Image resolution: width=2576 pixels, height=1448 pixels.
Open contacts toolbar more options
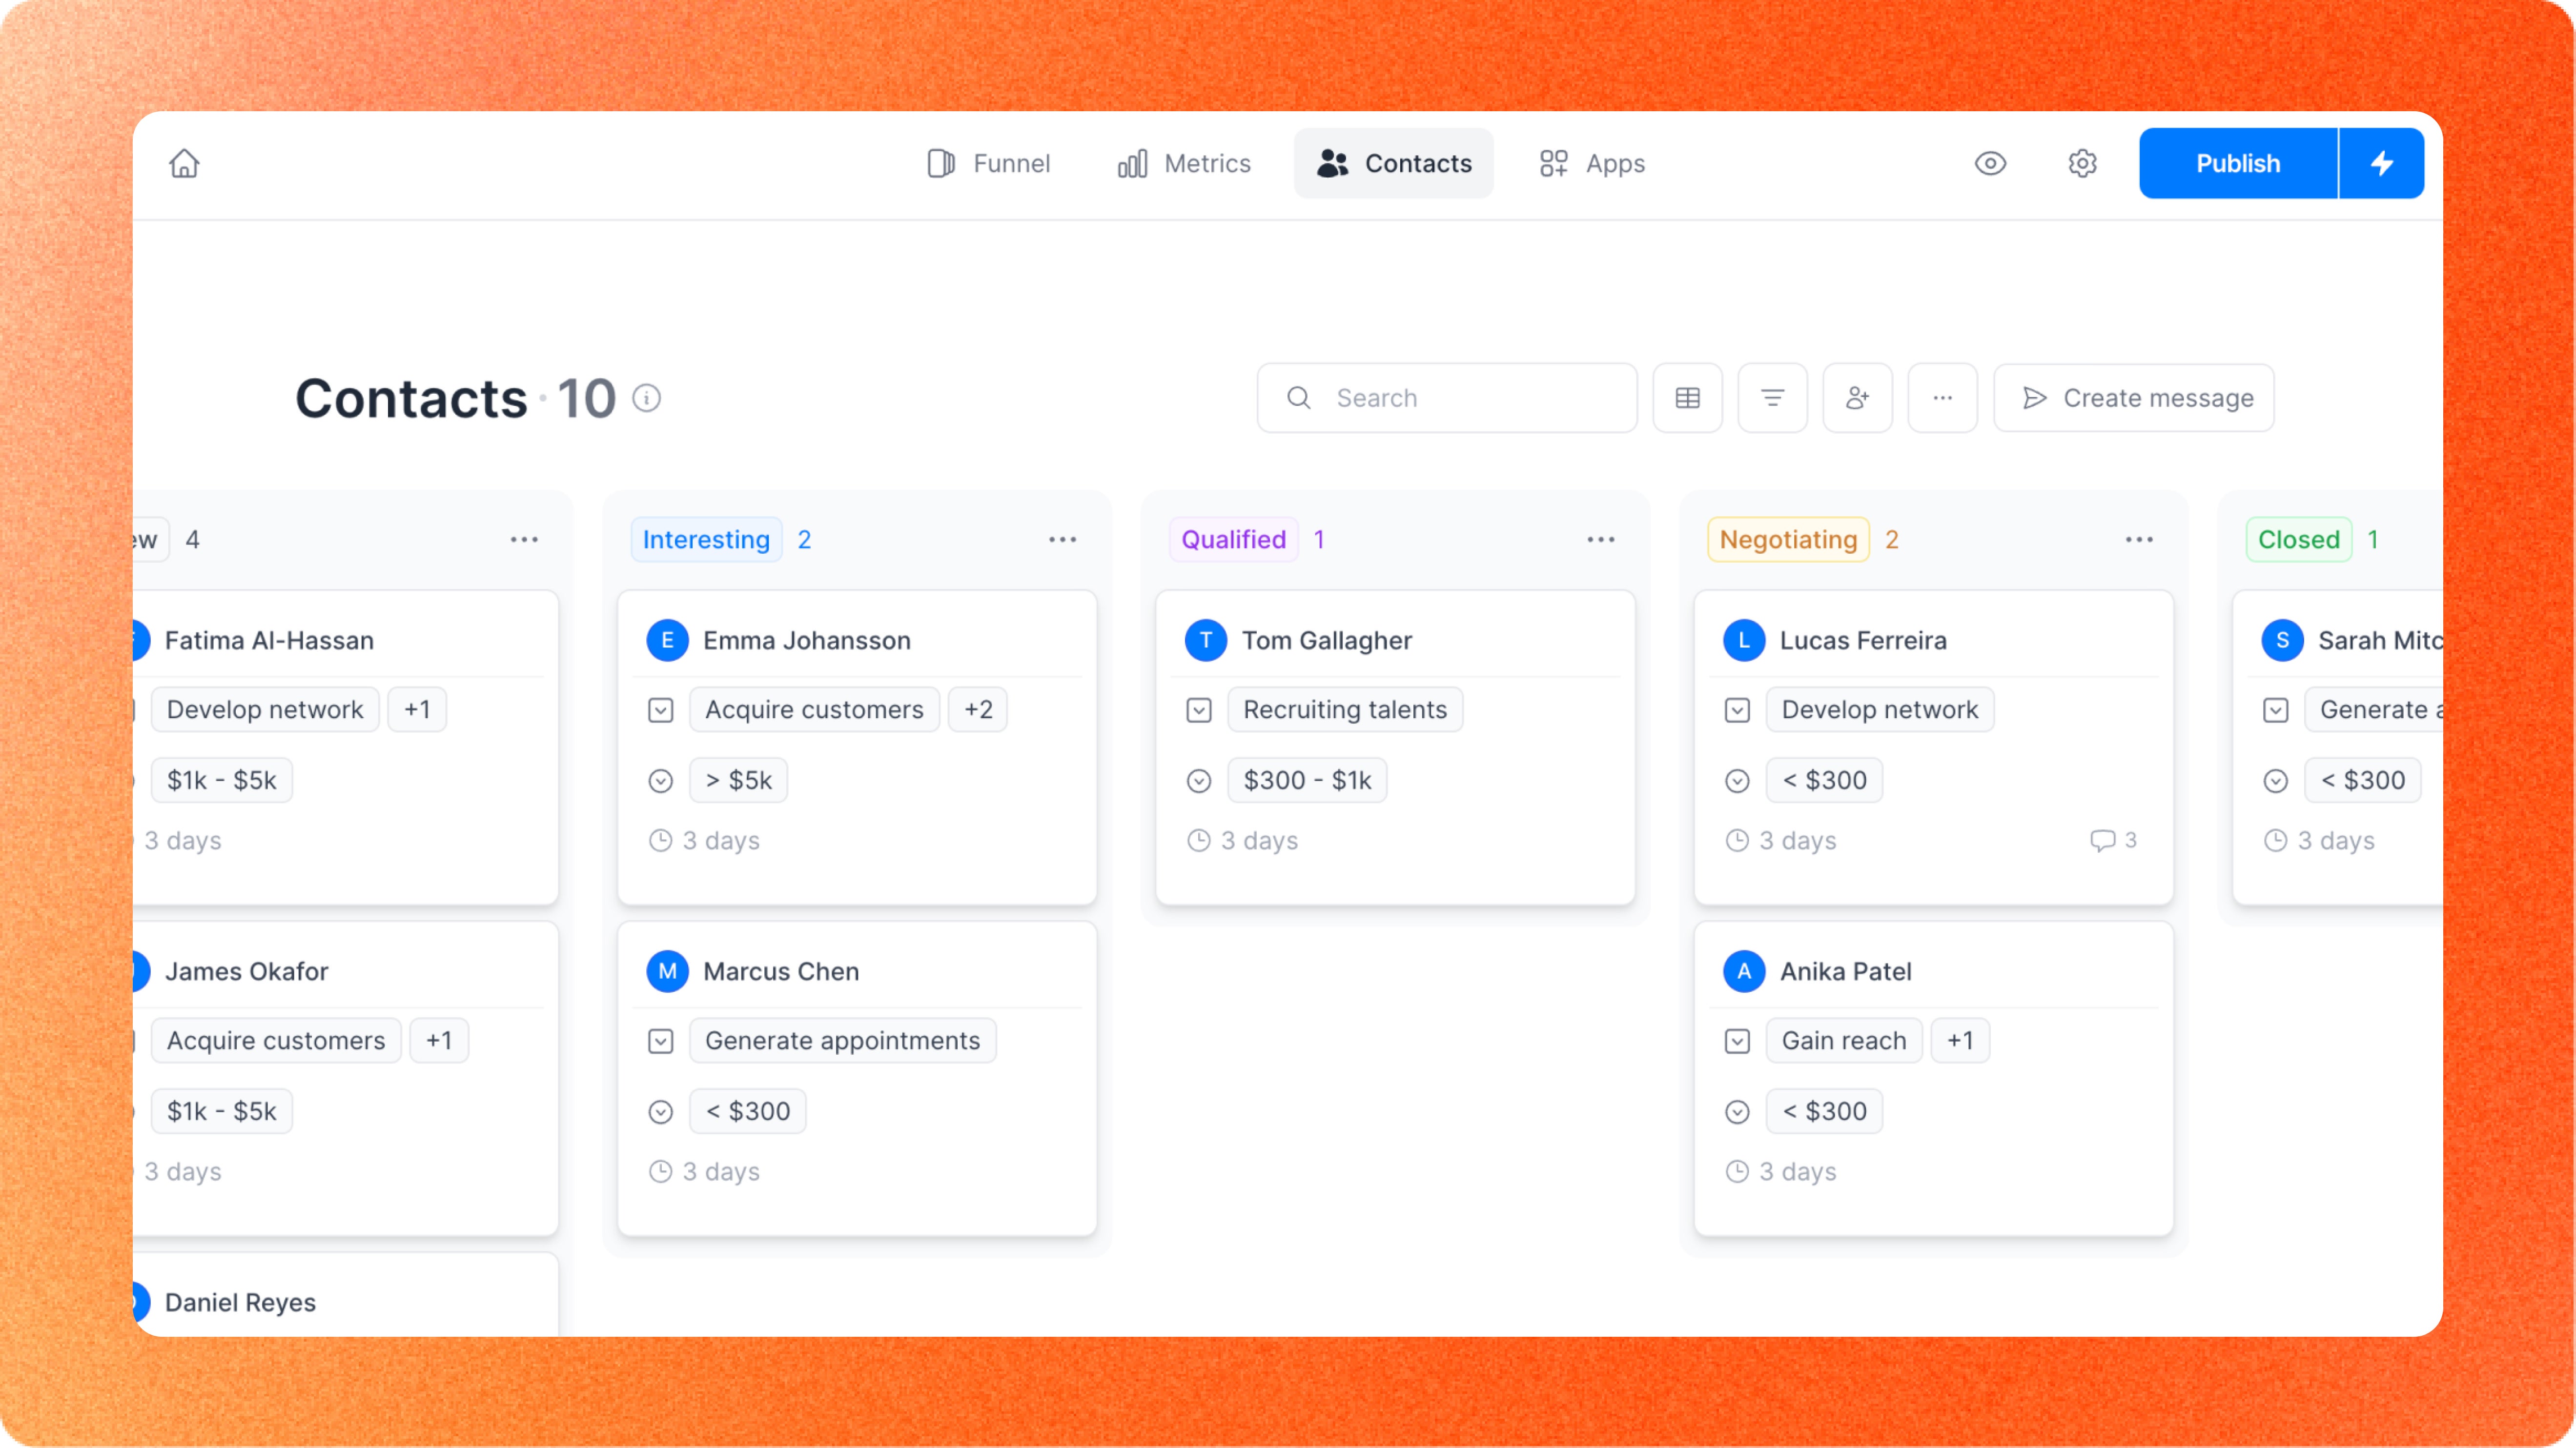[1943, 398]
